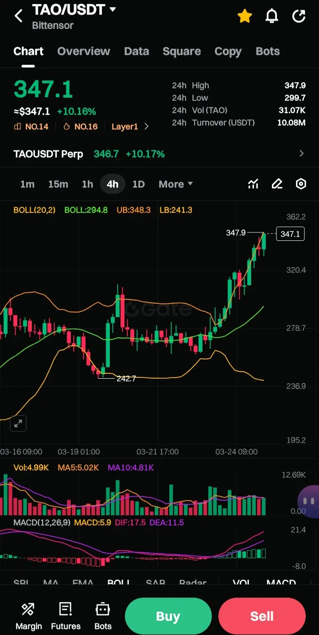The width and height of the screenshot is (319, 635).
Task: Tap the 24h Turnover value 10.08M
Action: coord(292,122)
